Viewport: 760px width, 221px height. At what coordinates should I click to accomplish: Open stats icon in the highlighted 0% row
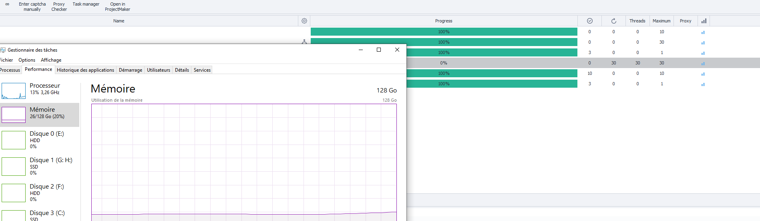pyautogui.click(x=703, y=63)
